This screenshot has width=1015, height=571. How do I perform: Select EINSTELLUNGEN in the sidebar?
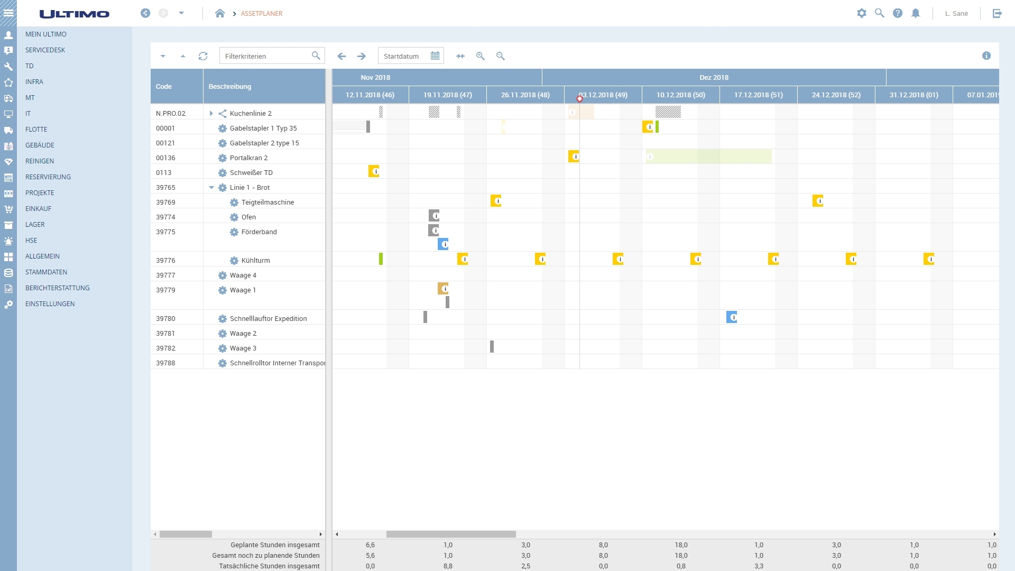tap(50, 303)
